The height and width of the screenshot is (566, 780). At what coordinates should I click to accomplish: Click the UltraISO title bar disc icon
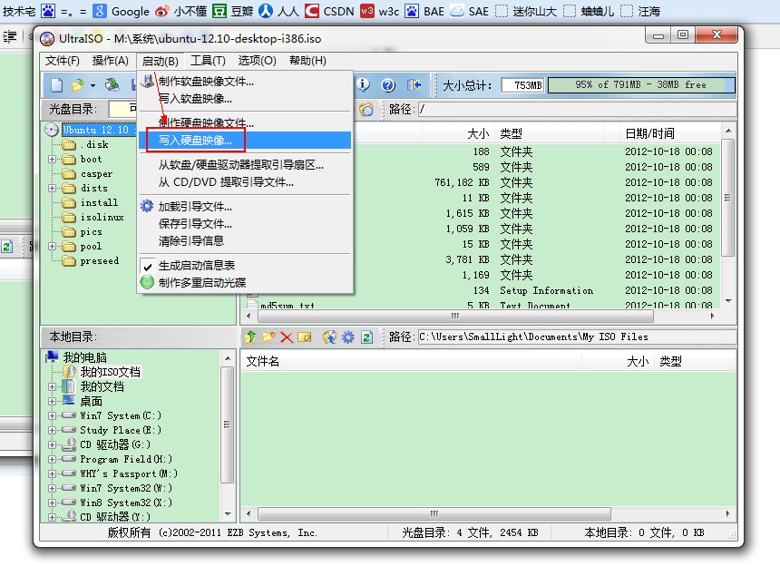[x=47, y=39]
